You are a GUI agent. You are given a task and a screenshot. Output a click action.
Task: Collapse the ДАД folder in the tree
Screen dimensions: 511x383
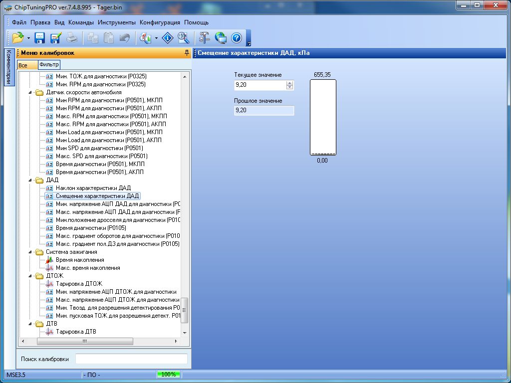pos(32,180)
